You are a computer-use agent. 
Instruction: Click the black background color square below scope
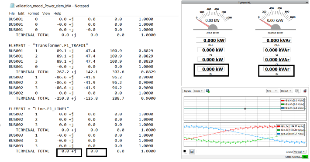pos(185,151)
